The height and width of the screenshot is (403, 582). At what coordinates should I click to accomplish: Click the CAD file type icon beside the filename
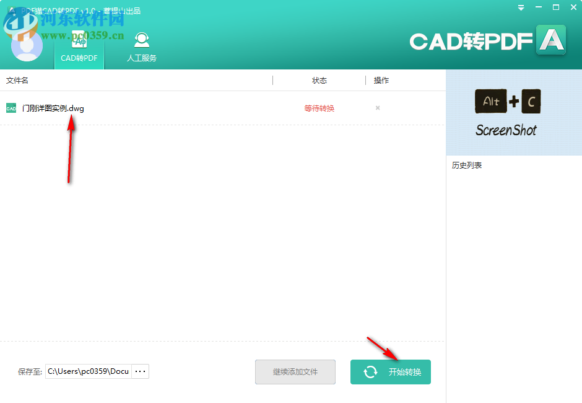tap(10, 108)
